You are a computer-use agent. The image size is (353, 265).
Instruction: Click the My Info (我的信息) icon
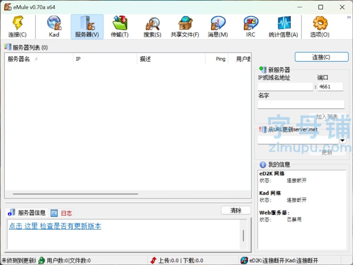click(263, 165)
